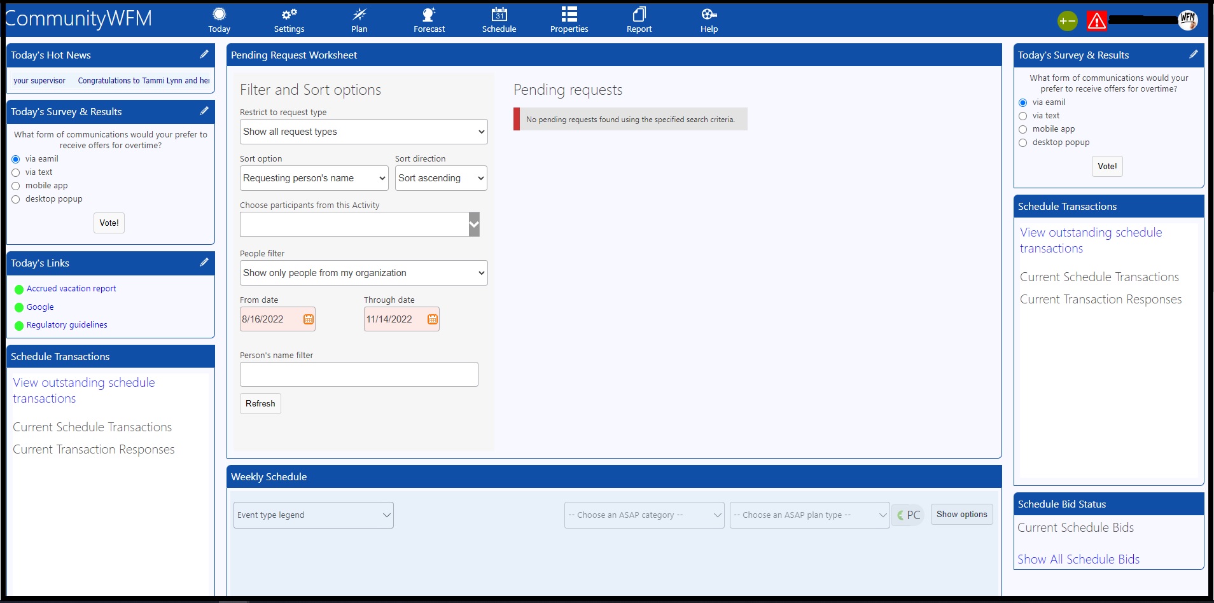This screenshot has height=603, width=1214.
Task: Select 'desktop popup' in left survey panel
Action: tap(16, 199)
